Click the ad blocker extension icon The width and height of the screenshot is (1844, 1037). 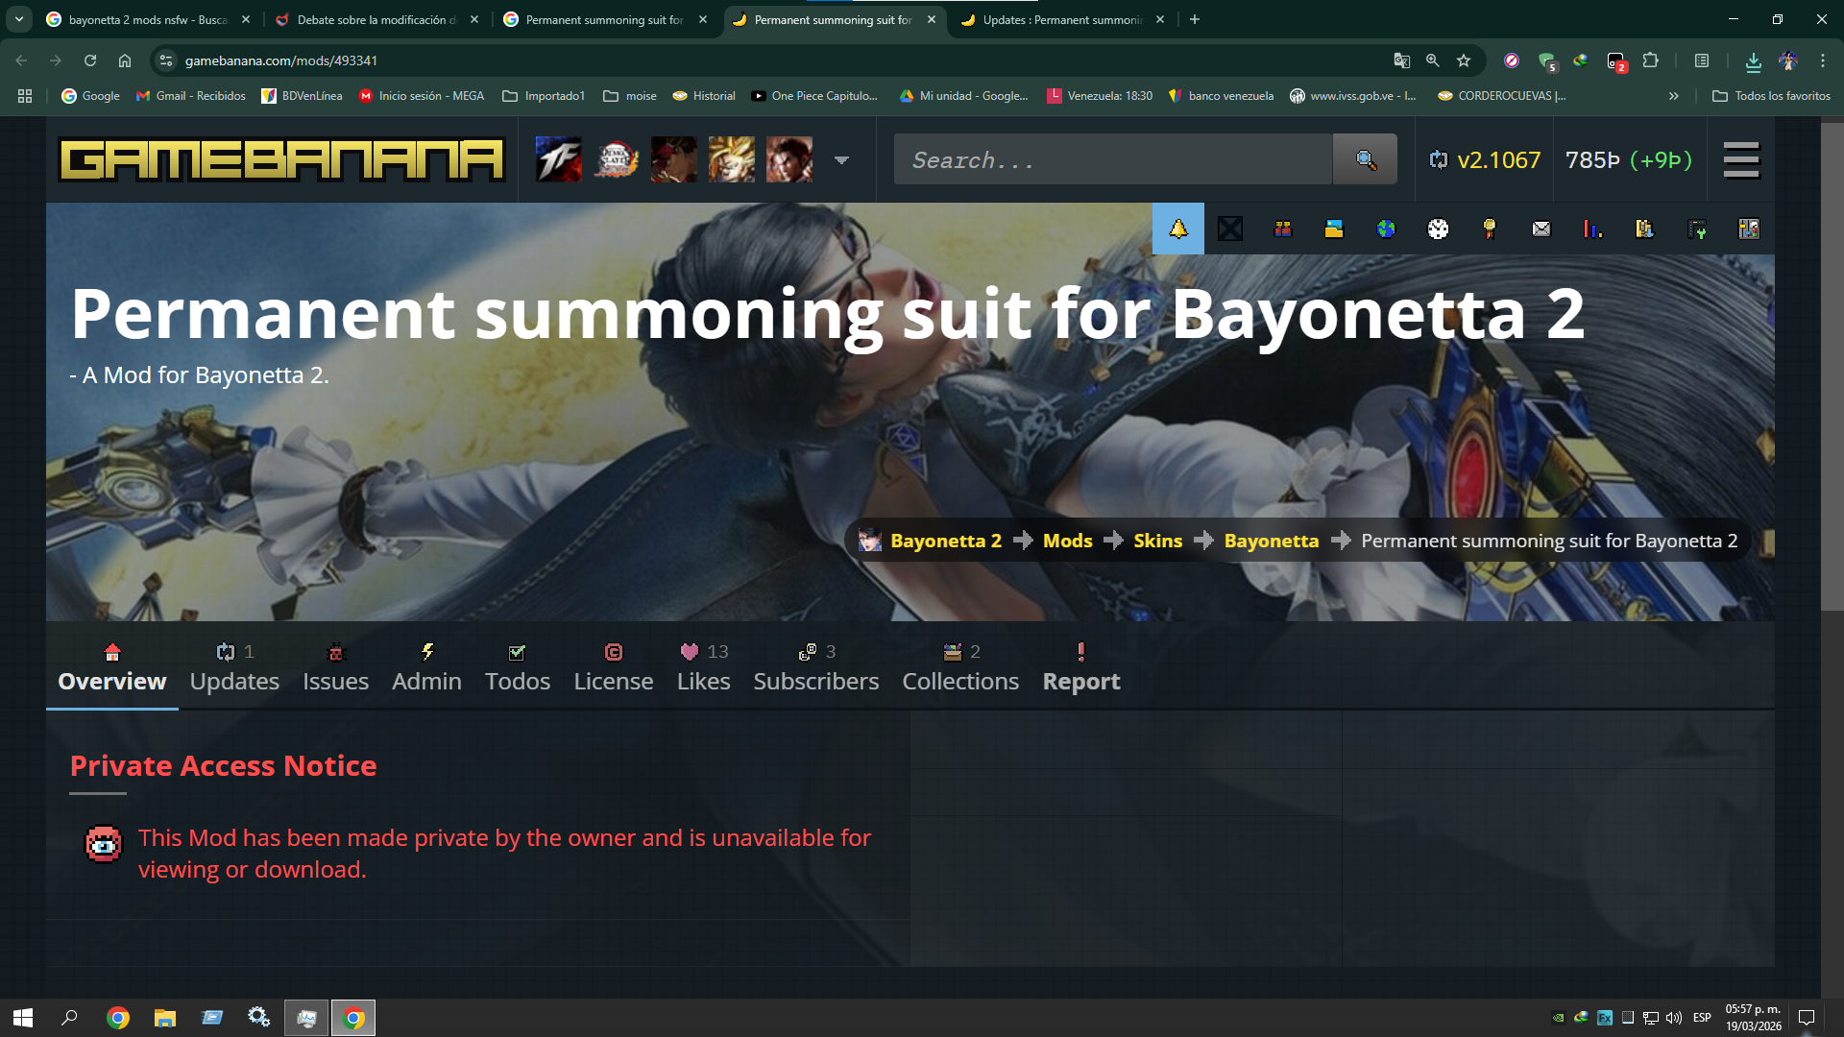[1512, 60]
